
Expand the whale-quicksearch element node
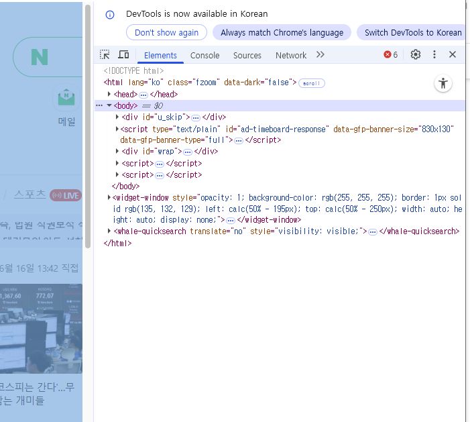coord(109,231)
